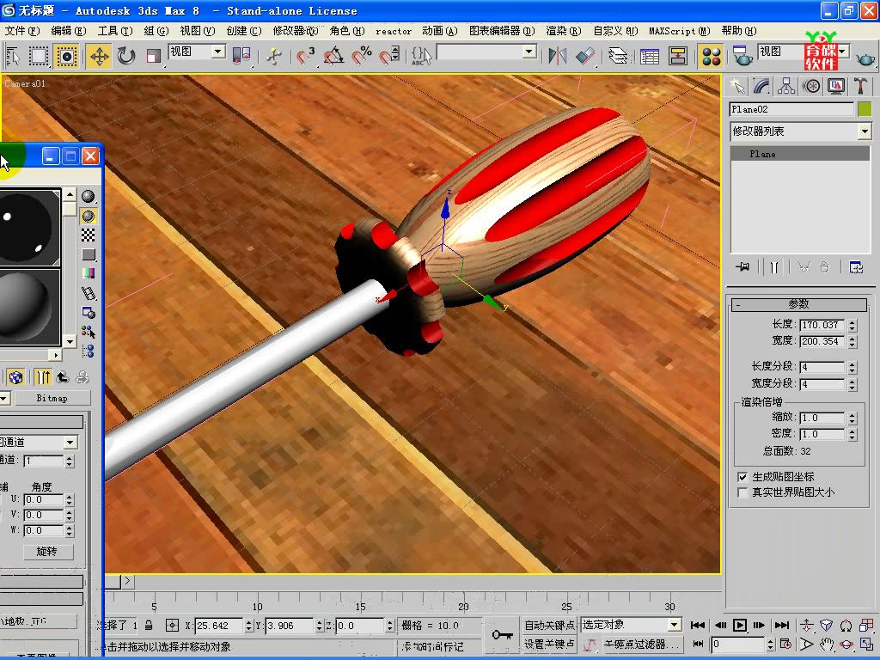Enable the 真实世界贴图大小 checkbox

[742, 492]
